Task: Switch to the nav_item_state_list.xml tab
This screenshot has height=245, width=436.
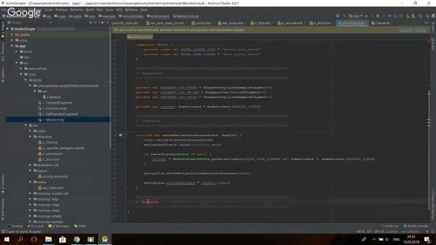Action: (166, 23)
